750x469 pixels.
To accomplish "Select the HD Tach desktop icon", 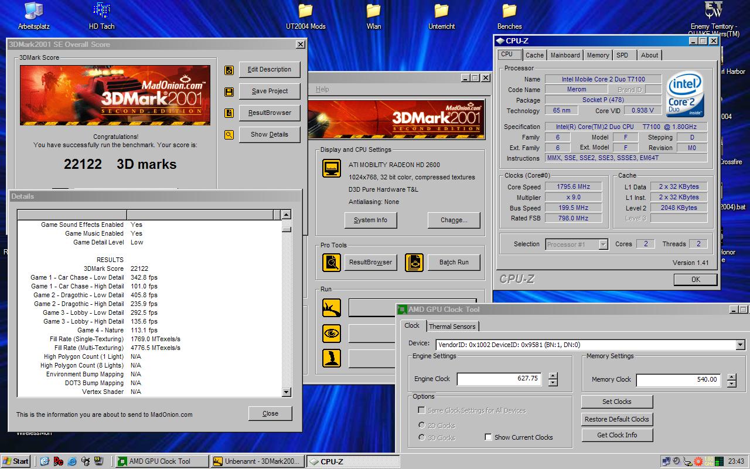I will 102,16.
